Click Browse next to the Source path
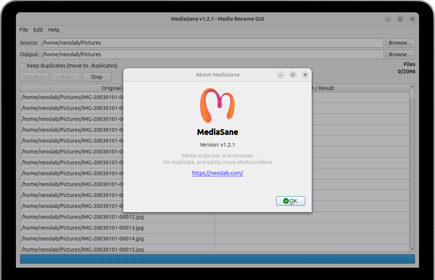 click(x=400, y=42)
